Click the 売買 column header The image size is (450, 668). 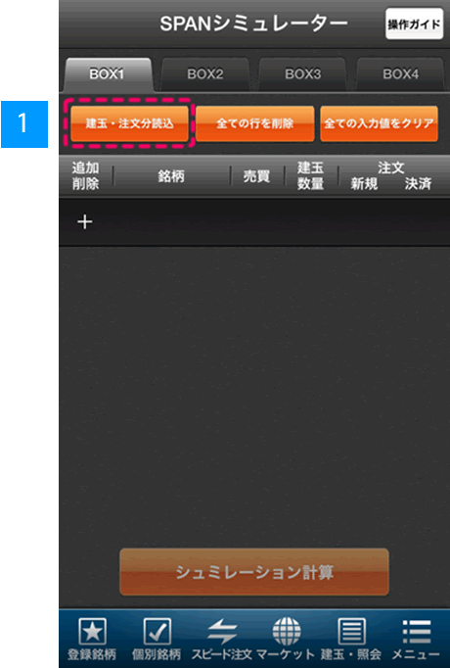tap(256, 176)
